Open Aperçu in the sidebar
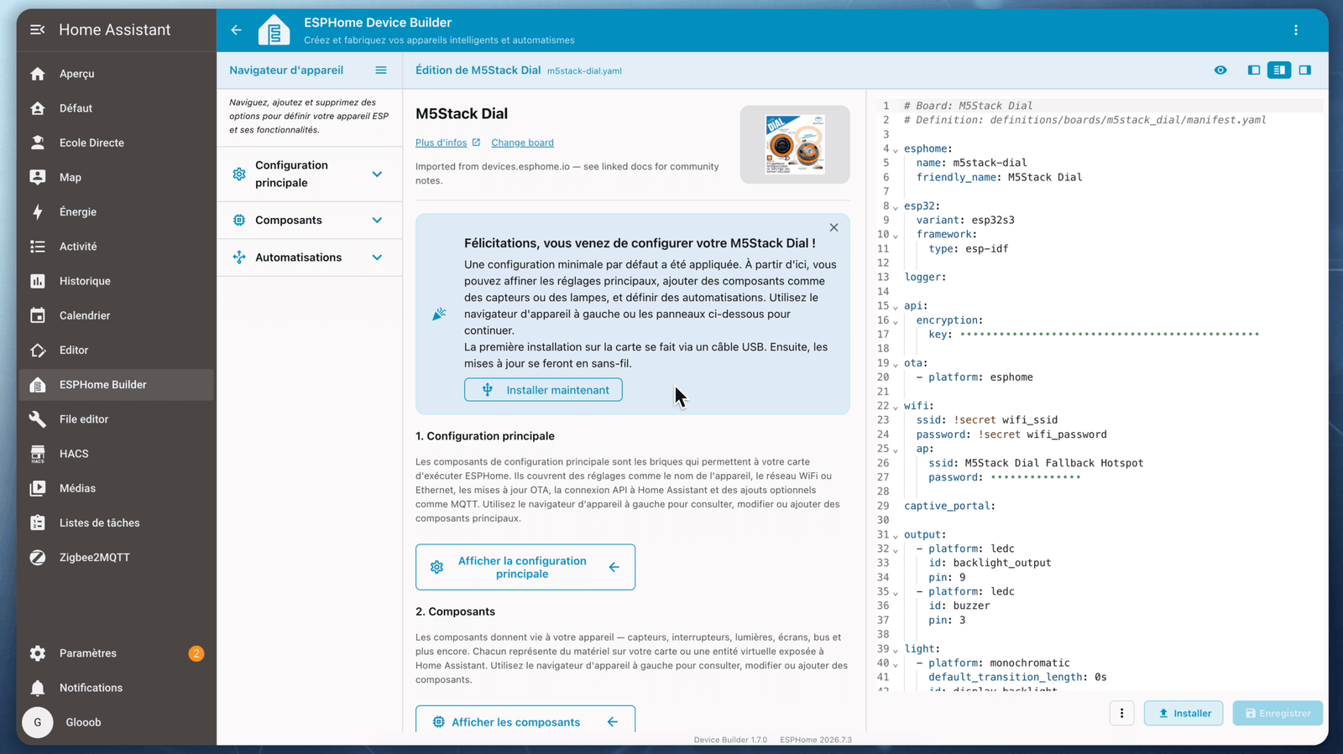 pyautogui.click(x=116, y=74)
